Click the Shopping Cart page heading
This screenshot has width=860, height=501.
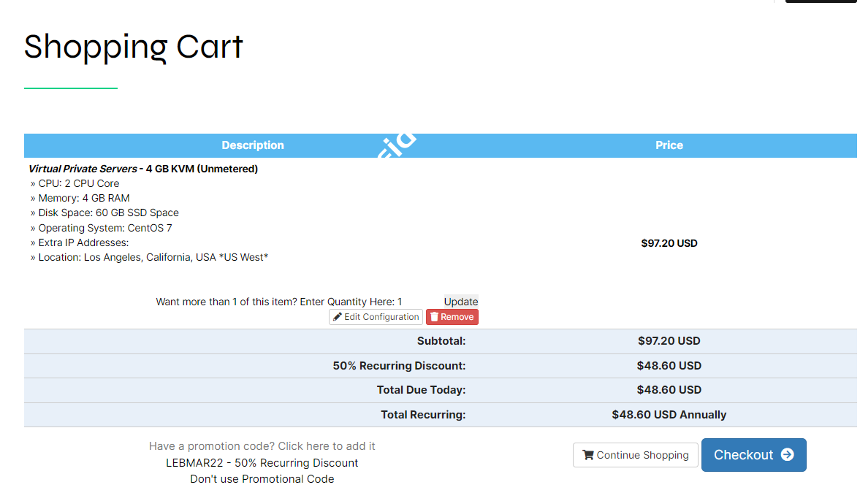coord(134,47)
